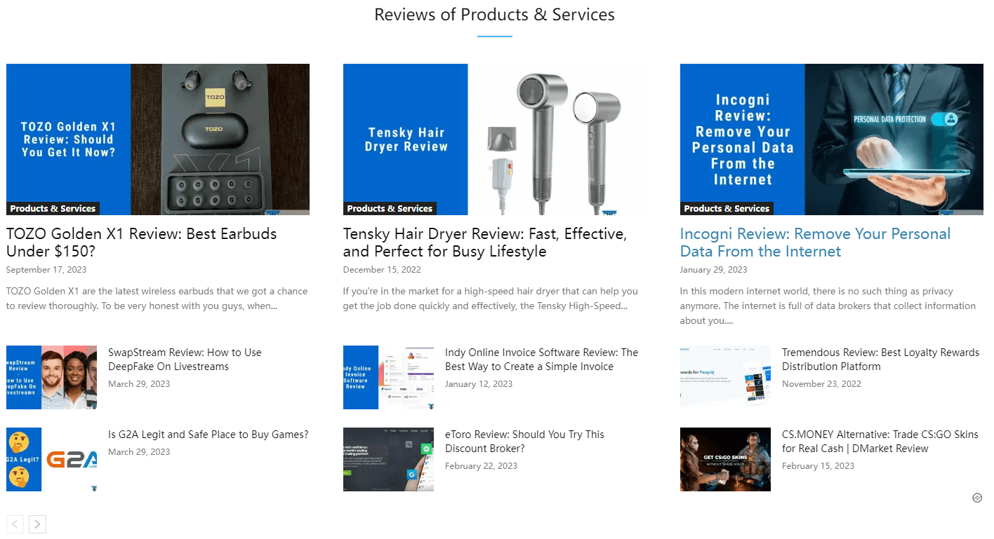Open SwapStream Review thumbnail
This screenshot has height=539, width=994.
point(51,377)
